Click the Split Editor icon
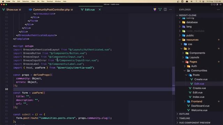 165,9
